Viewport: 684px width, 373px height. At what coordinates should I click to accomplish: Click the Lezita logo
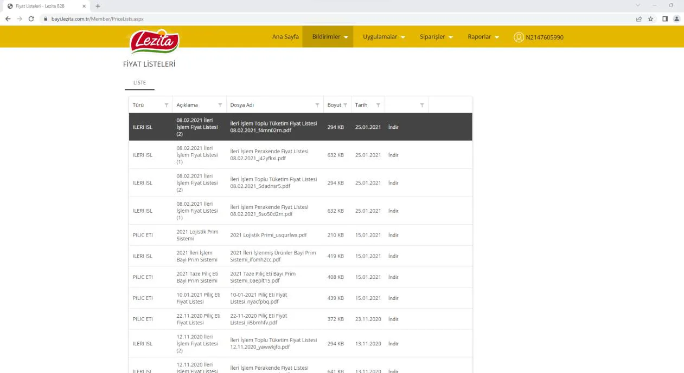click(x=154, y=41)
